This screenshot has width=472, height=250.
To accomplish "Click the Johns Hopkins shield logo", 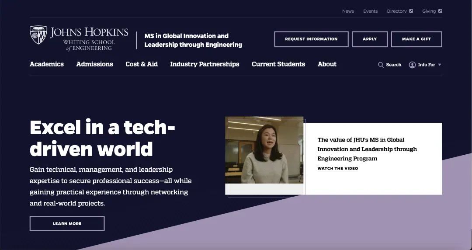I will pos(38,35).
